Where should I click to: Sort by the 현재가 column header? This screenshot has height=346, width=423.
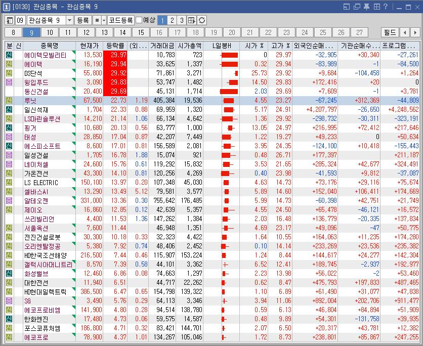pos(90,46)
